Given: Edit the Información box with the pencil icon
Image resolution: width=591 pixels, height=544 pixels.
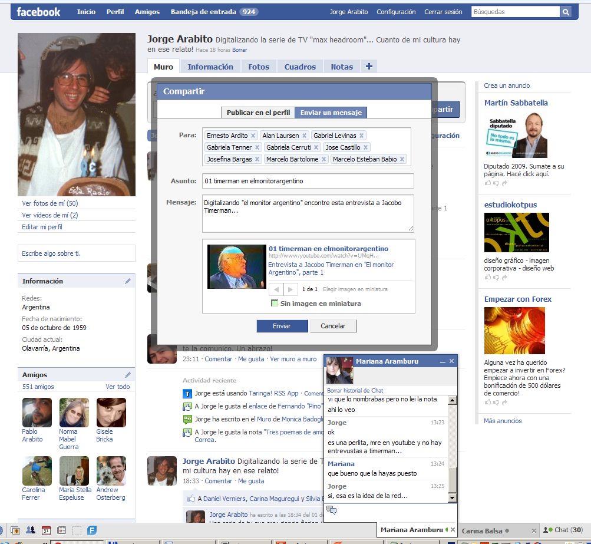Looking at the screenshot, I should pos(128,281).
